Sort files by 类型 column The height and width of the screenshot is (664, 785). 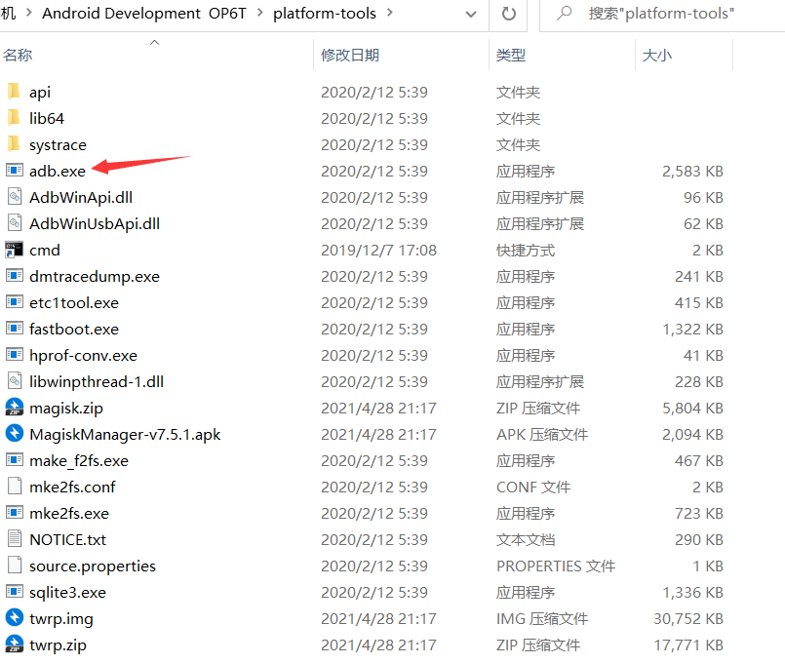pos(511,55)
